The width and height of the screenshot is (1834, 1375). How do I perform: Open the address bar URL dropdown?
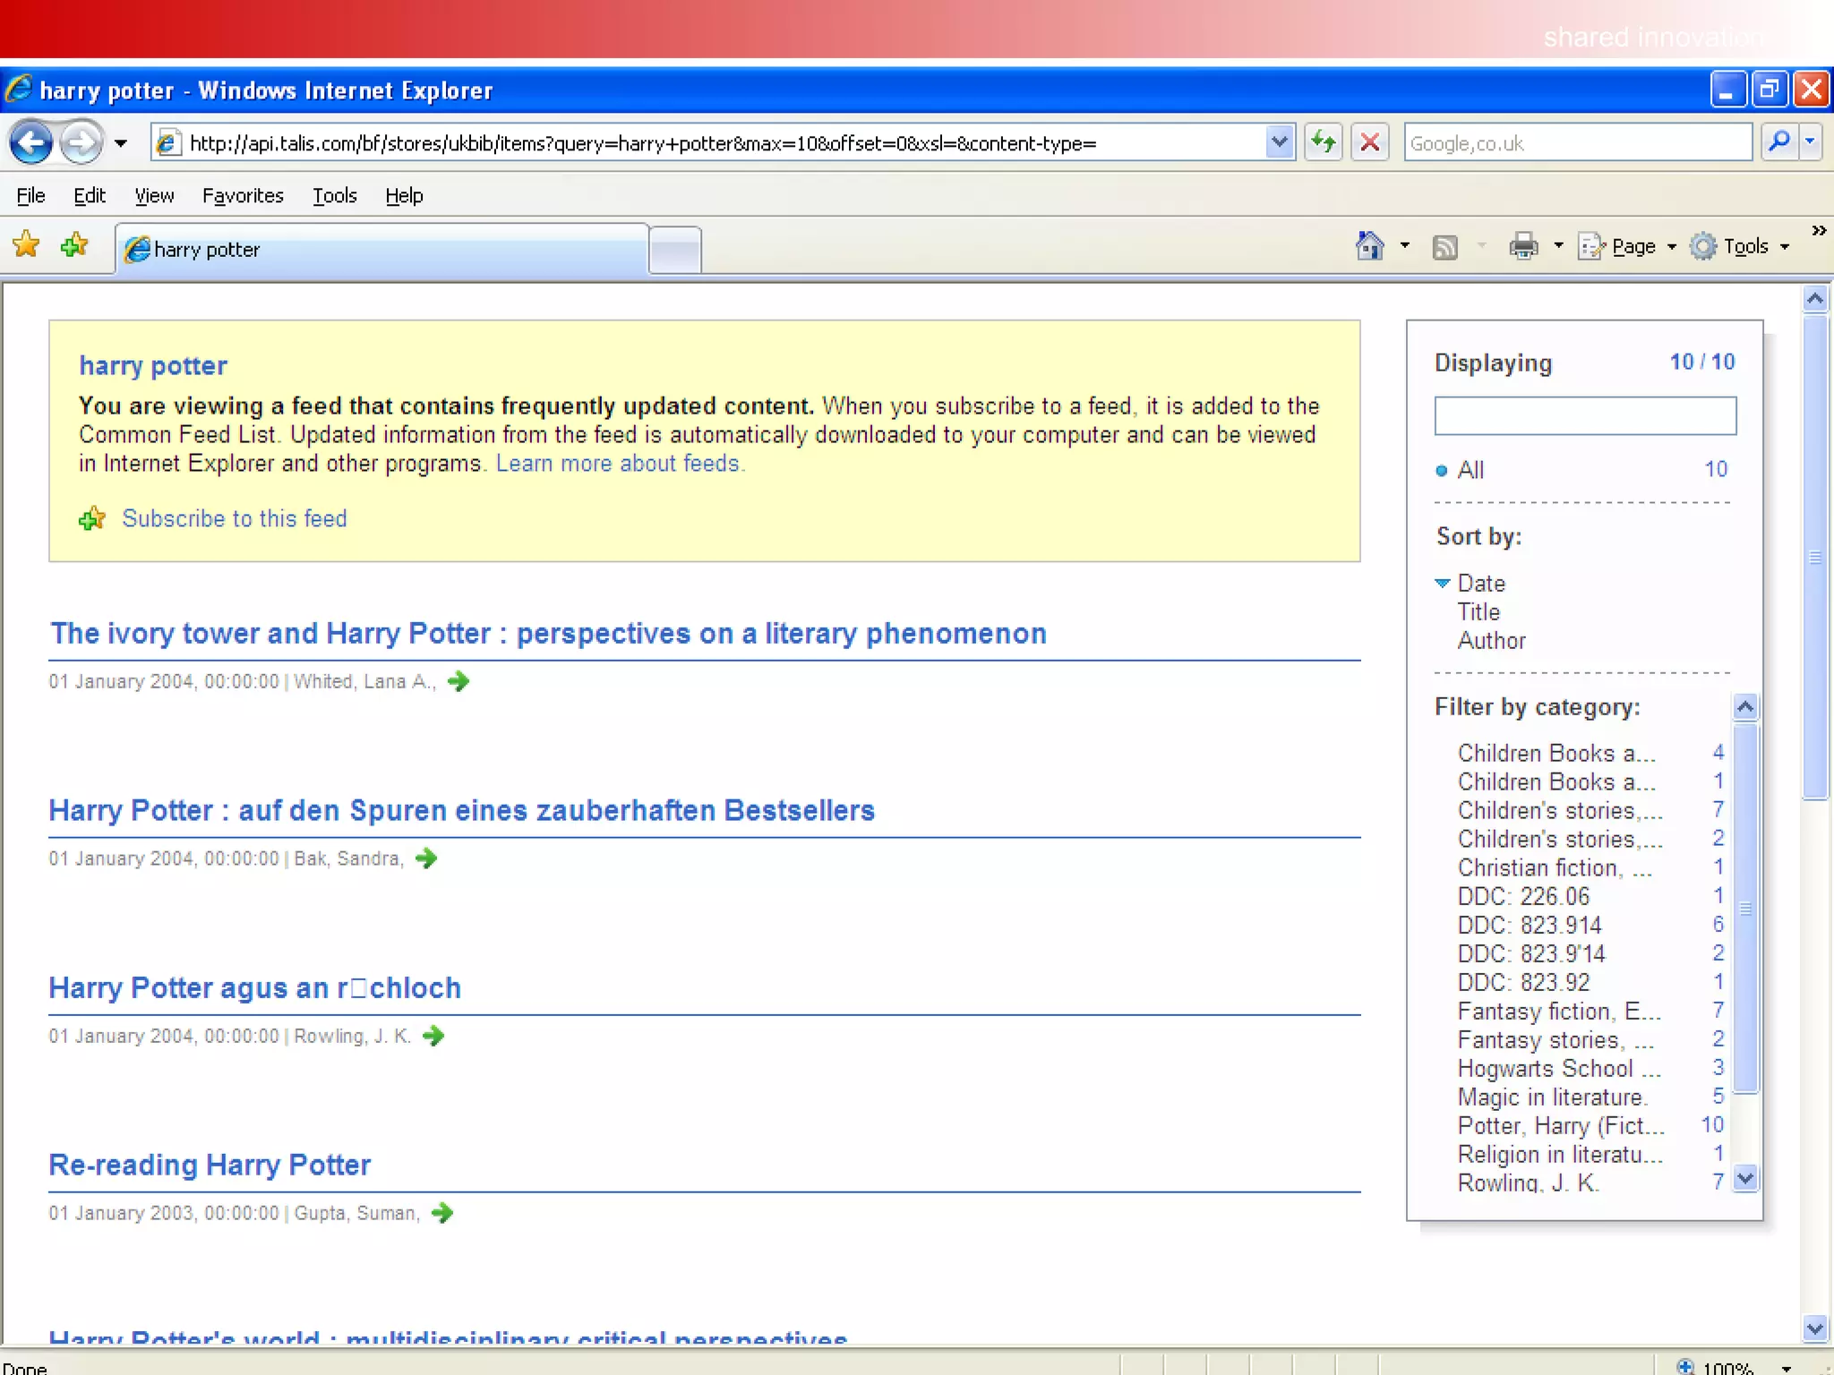[x=1280, y=142]
